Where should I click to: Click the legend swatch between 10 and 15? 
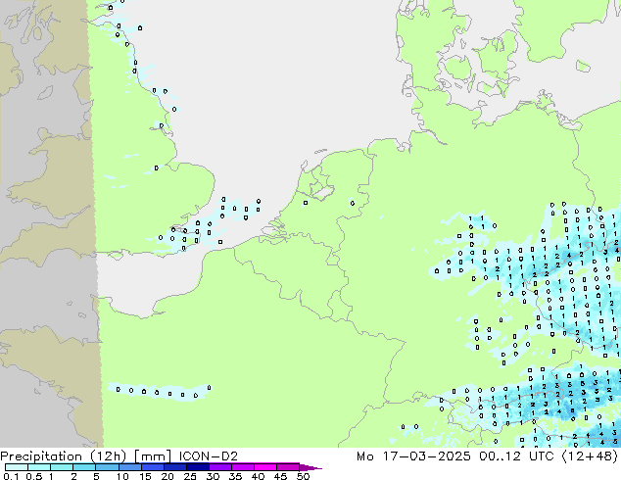coord(129,467)
